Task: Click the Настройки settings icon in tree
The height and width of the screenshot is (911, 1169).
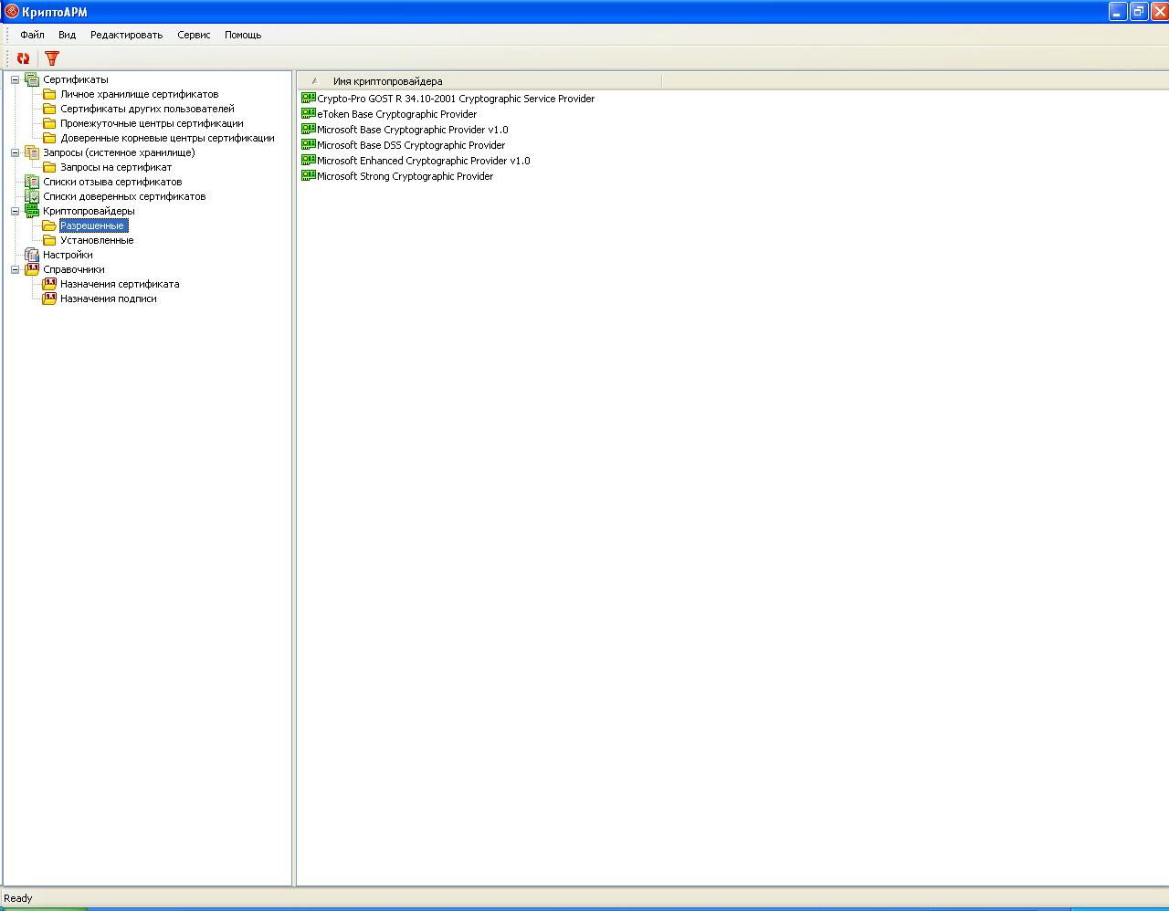Action: [x=32, y=255]
